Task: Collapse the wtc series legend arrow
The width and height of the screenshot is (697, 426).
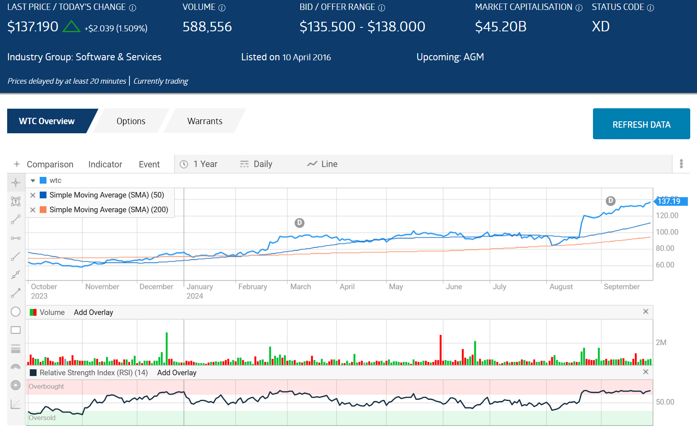Action: pos(33,180)
